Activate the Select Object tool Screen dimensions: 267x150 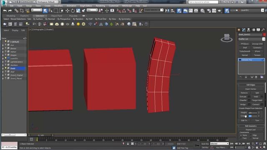(45, 11)
